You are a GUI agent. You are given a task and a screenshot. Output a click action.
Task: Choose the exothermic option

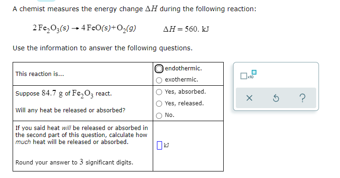coord(159,80)
